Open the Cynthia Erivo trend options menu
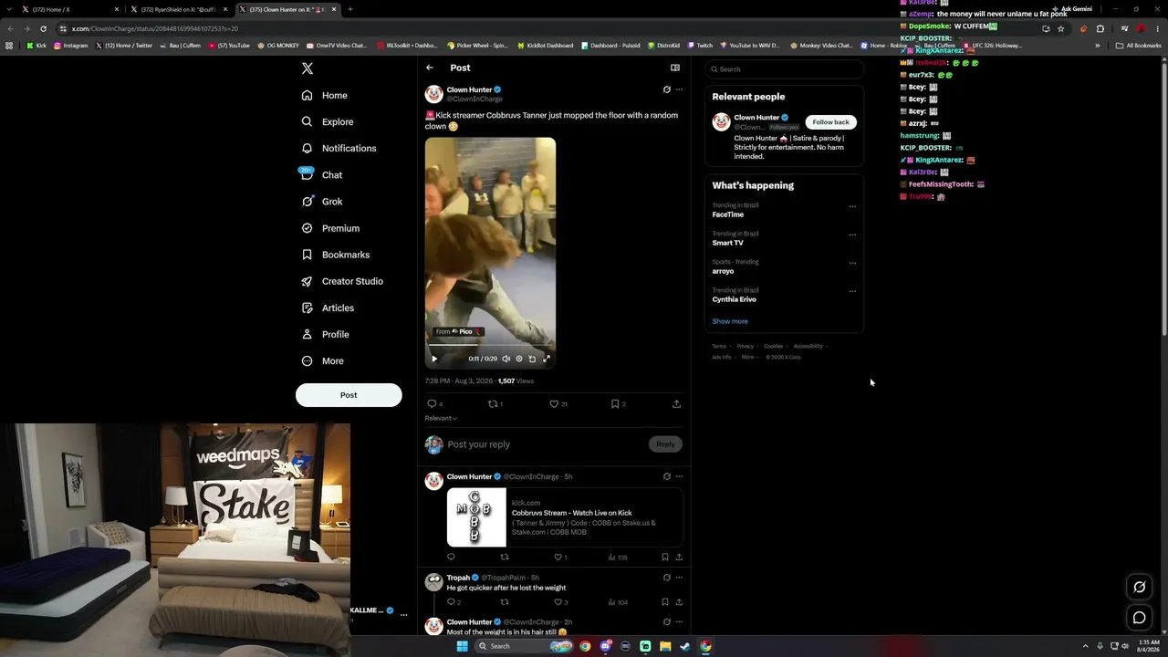 coord(852,291)
